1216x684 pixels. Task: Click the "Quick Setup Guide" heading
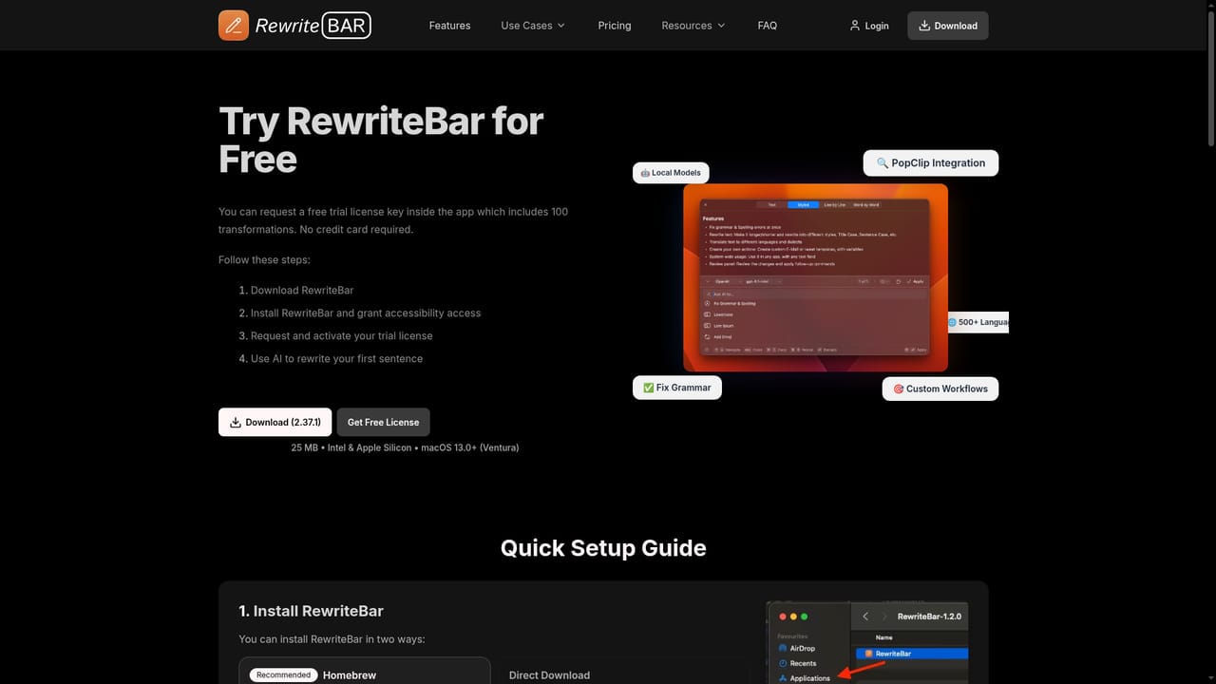coord(603,548)
